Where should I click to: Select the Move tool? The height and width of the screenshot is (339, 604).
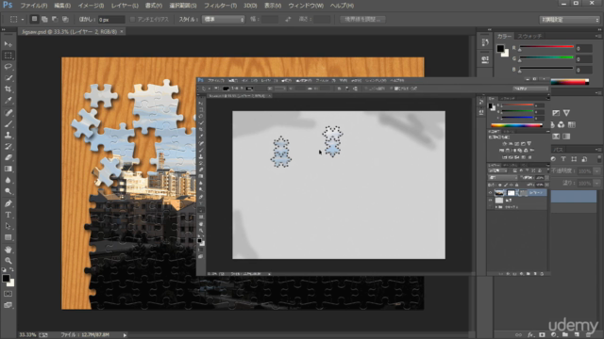point(8,44)
